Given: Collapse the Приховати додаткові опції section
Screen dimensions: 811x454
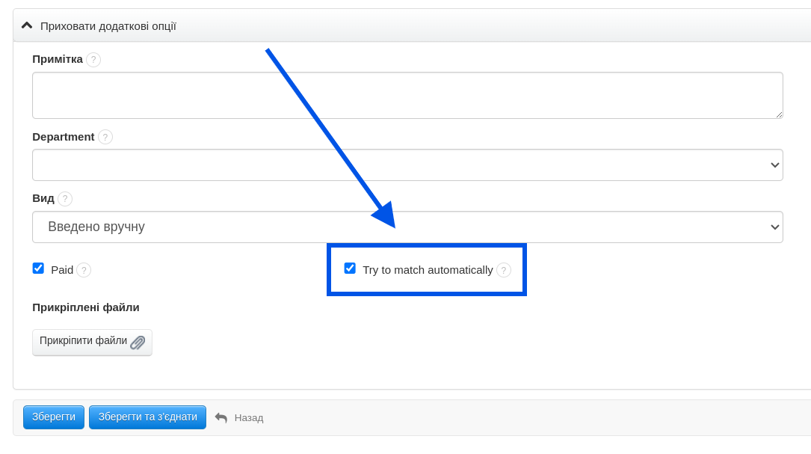Looking at the screenshot, I should (x=108, y=26).
